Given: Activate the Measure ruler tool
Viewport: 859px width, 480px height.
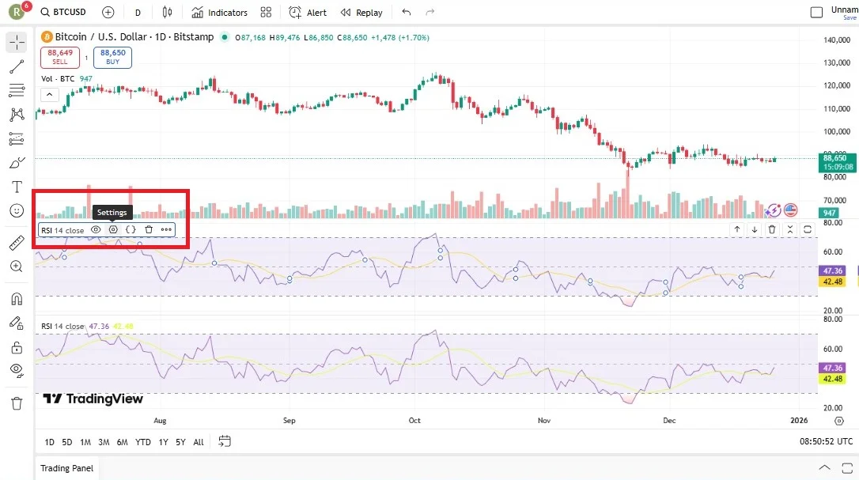Looking at the screenshot, I should [17, 243].
